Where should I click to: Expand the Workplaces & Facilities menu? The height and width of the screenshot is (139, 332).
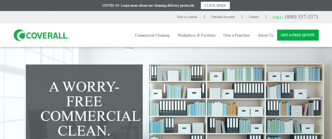pyautogui.click(x=196, y=35)
